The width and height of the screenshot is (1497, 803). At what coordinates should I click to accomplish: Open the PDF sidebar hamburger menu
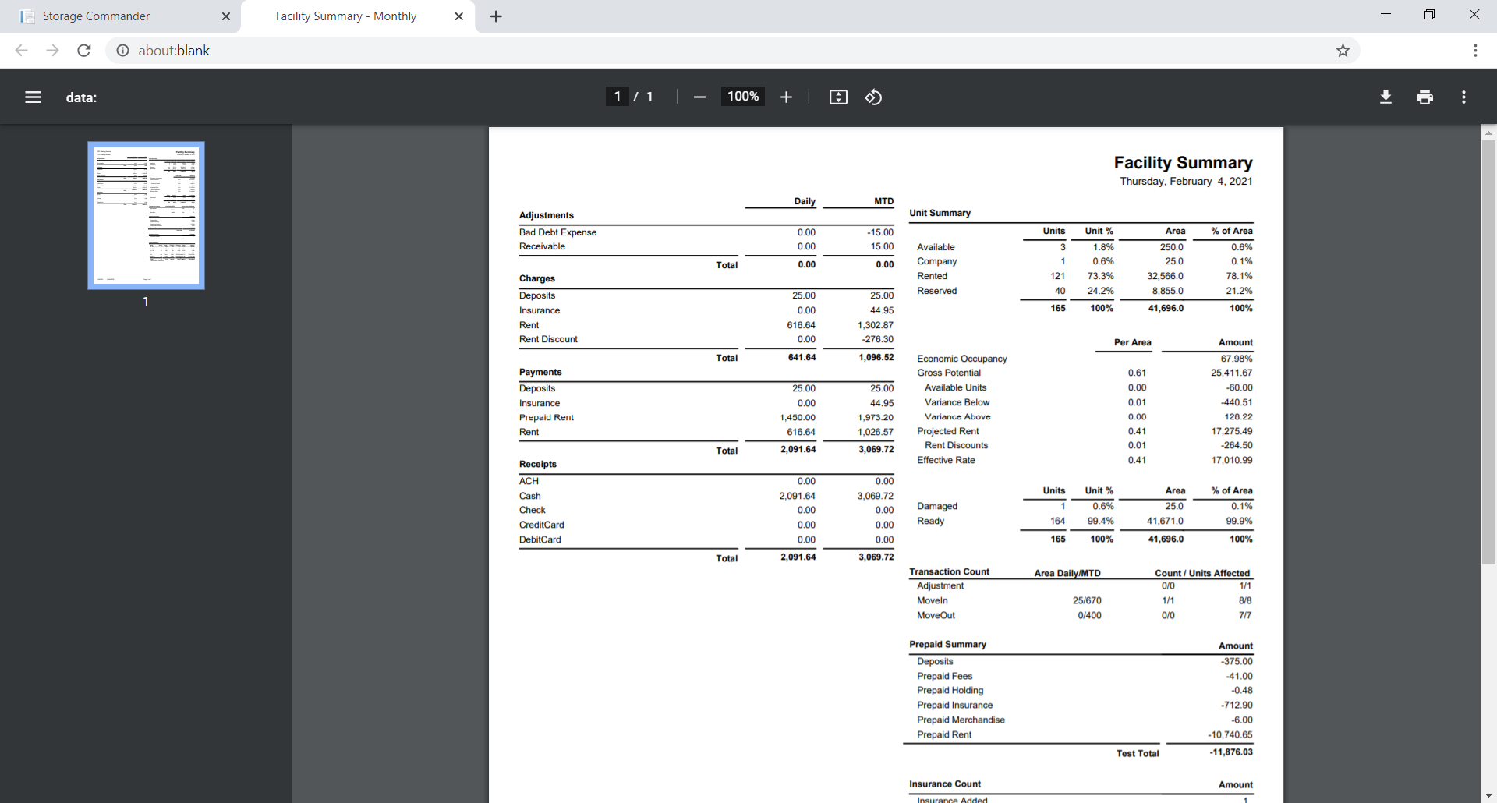(x=33, y=97)
